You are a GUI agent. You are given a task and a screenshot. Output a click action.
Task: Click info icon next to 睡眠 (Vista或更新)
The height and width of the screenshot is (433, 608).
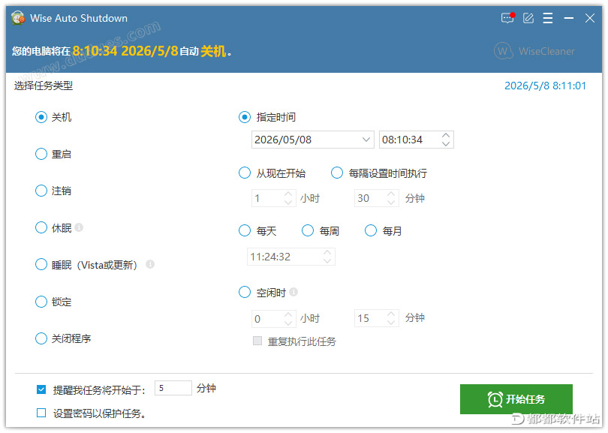[x=150, y=264]
